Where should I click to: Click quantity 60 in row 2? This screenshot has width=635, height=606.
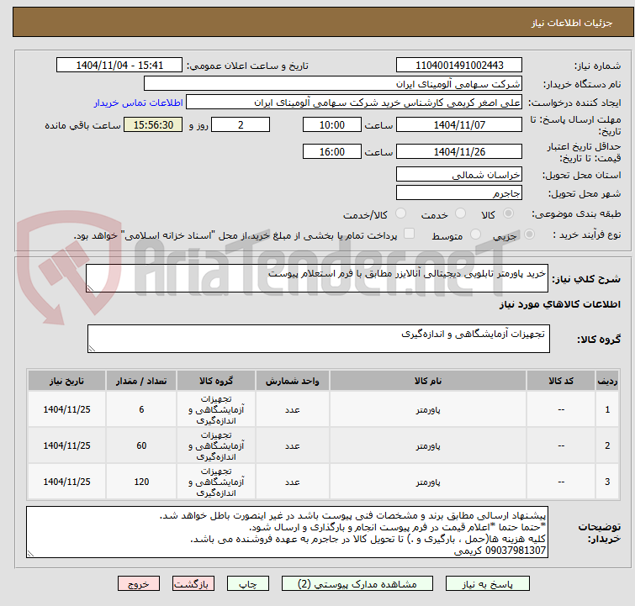coord(141,445)
